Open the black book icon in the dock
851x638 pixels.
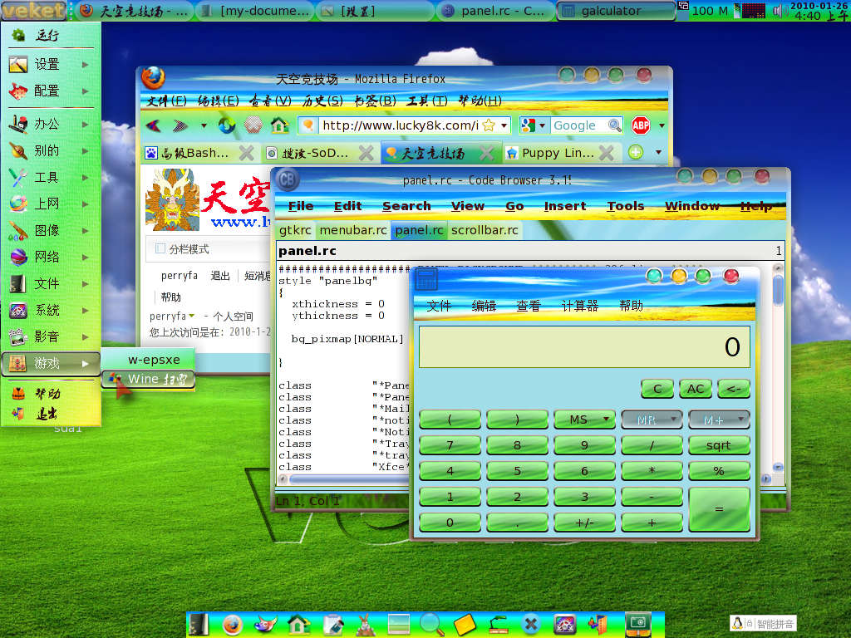[x=199, y=625]
